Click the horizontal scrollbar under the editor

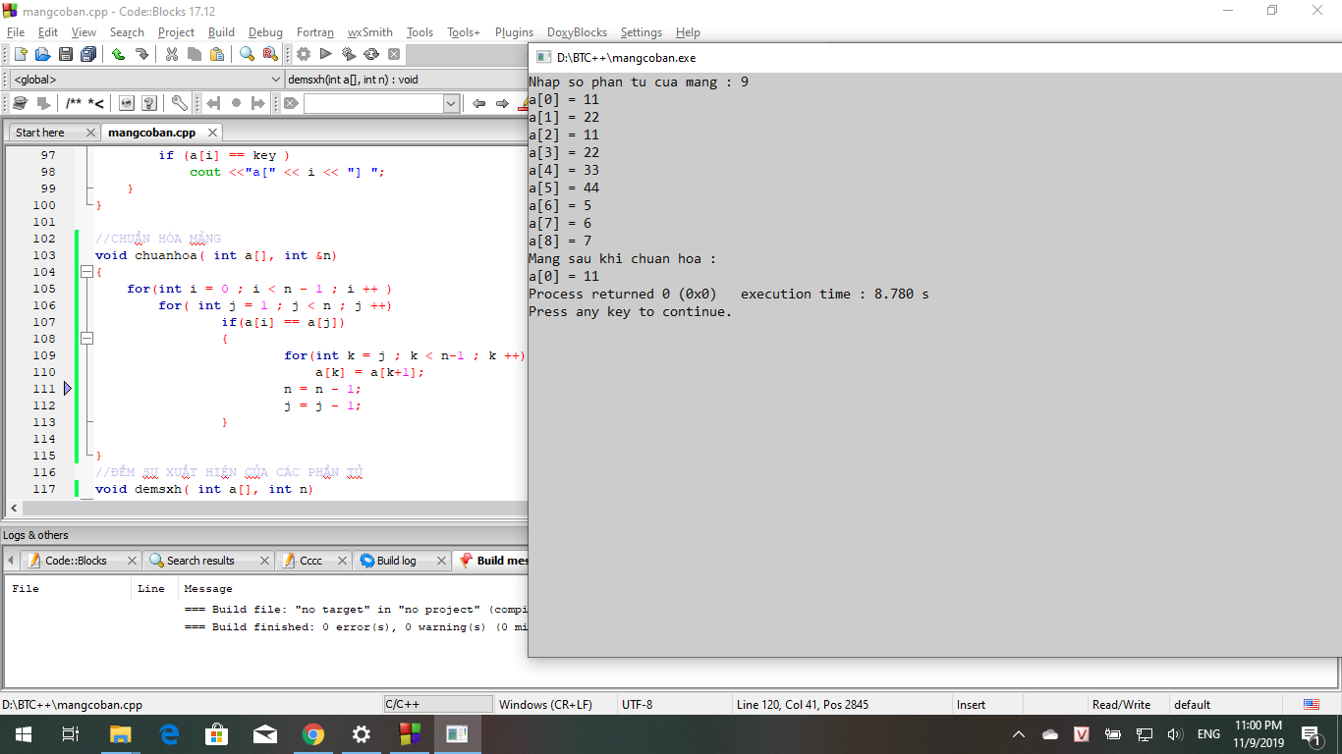[x=265, y=509]
